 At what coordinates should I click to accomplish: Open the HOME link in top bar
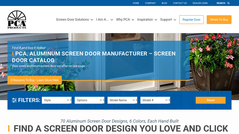136,3
